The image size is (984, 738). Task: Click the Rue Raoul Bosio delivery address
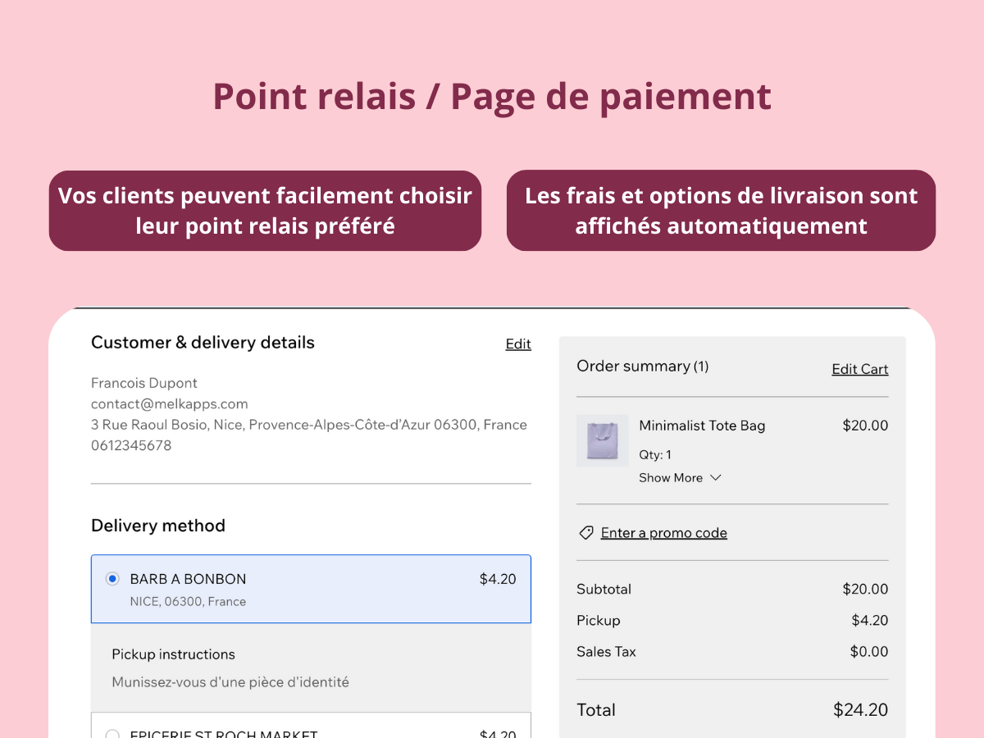click(x=308, y=425)
